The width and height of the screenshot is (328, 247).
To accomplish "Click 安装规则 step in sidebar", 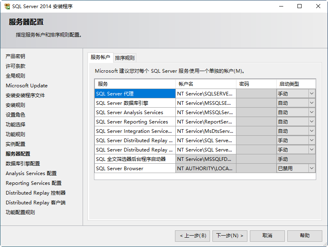I will pyautogui.click(x=15, y=105).
